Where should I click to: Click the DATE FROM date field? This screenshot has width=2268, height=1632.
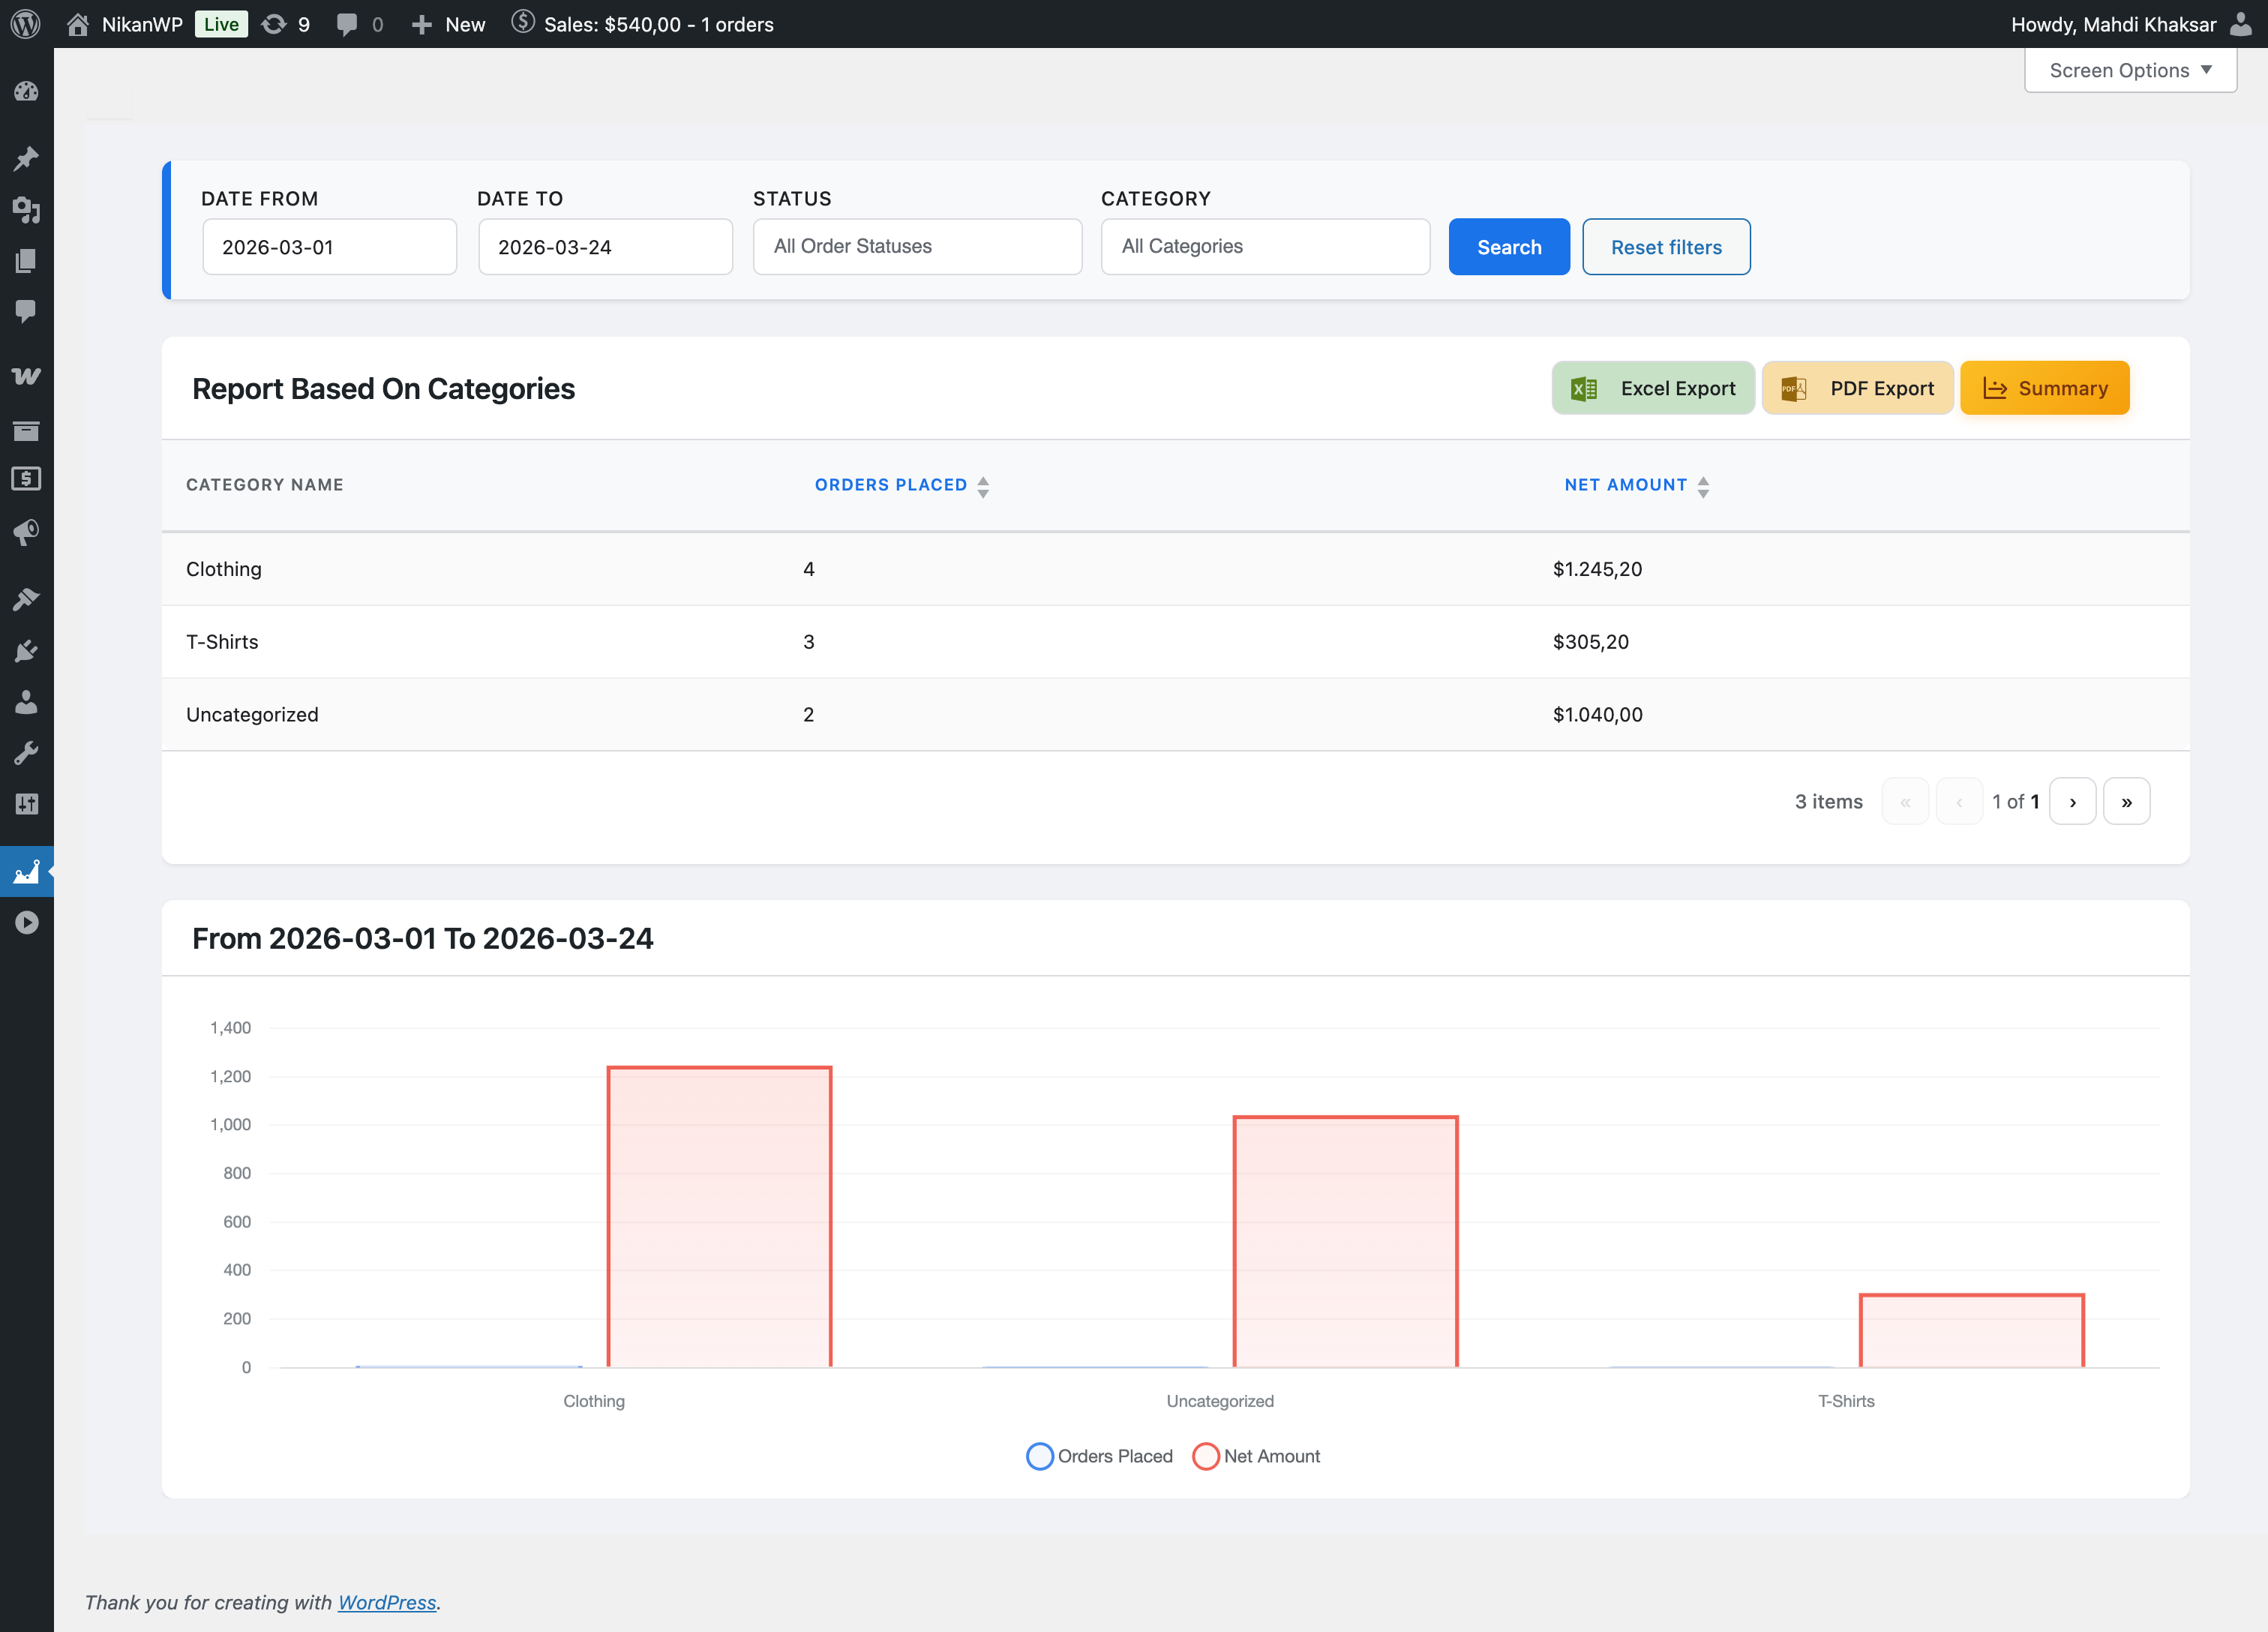[329, 246]
